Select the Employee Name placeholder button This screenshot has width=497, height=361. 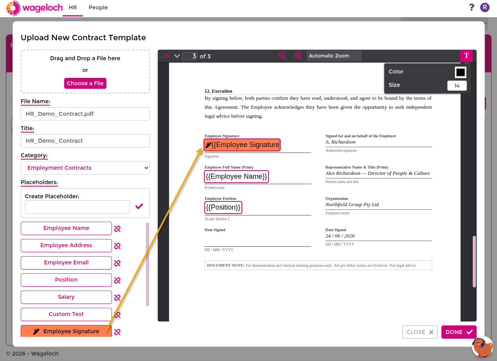coord(66,228)
